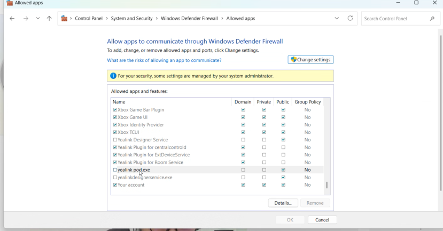Image resolution: width=443 pixels, height=231 pixels.
Task: Select the Xbox Identity Provider row text
Action: pos(141,125)
